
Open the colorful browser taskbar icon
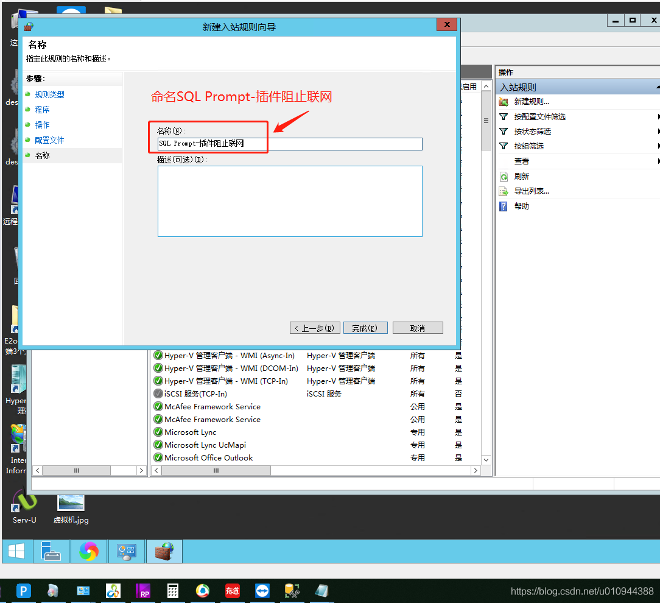[x=89, y=551]
